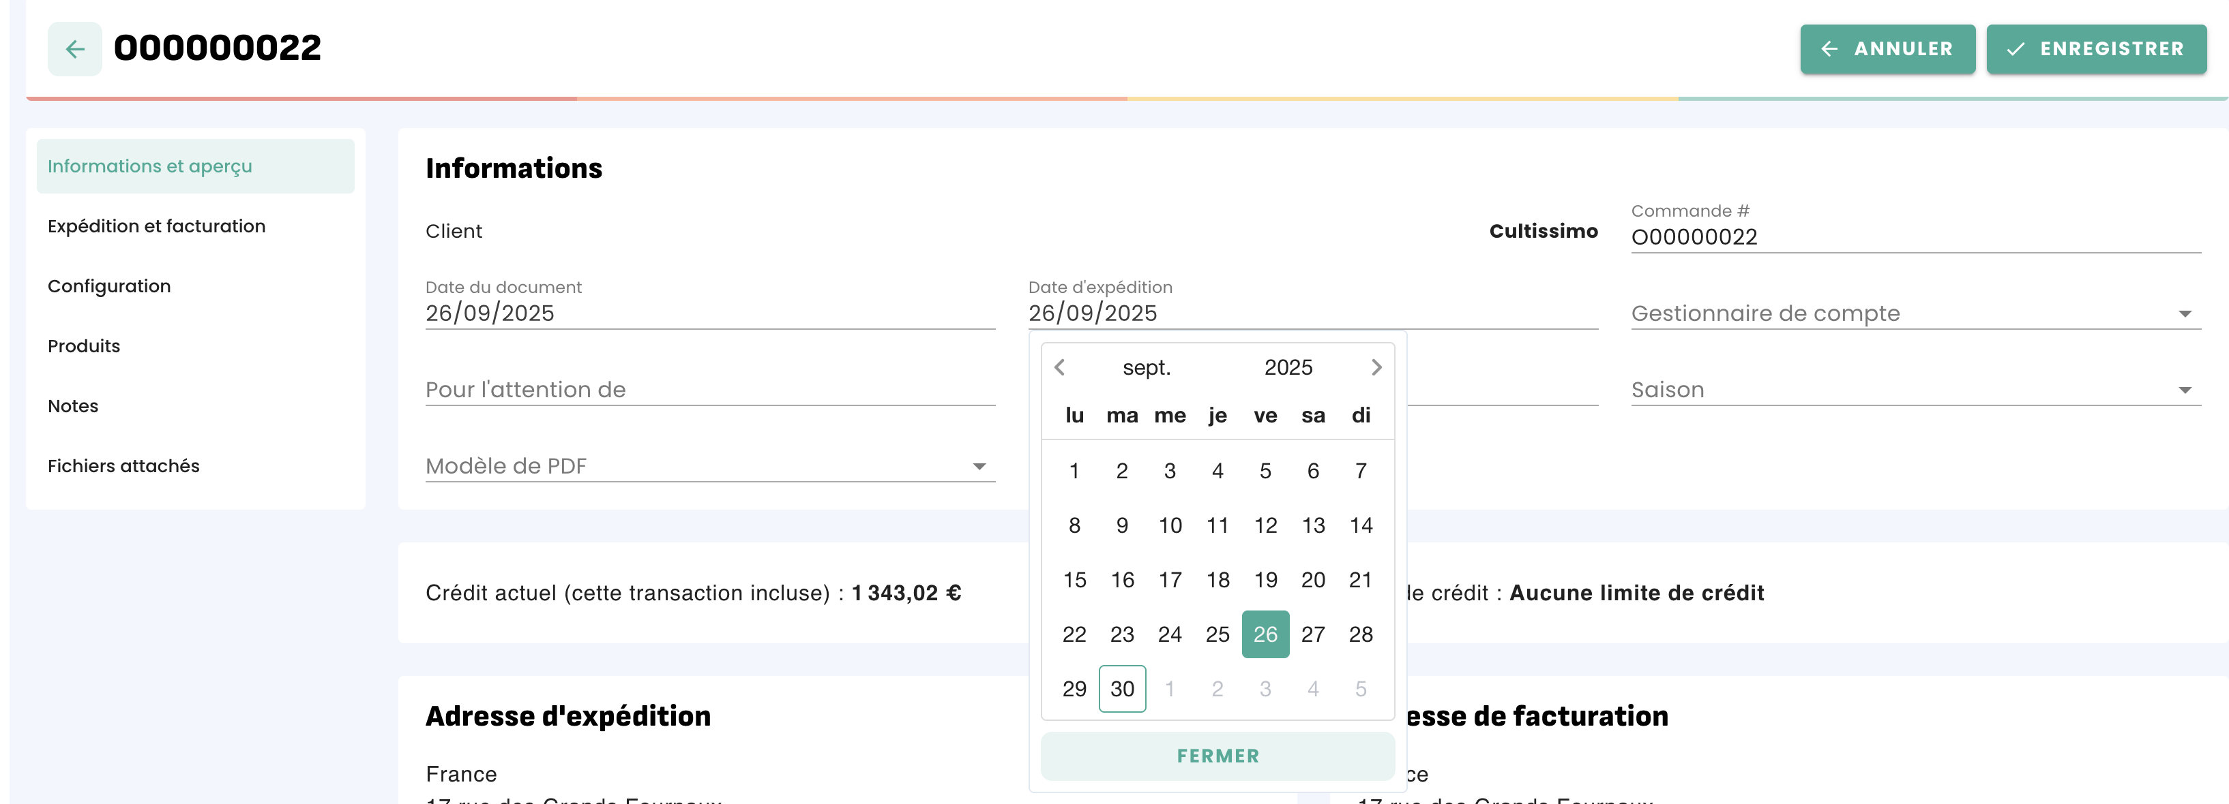The height and width of the screenshot is (804, 2229).
Task: Click the Commande # input field
Action: pos(1915,237)
